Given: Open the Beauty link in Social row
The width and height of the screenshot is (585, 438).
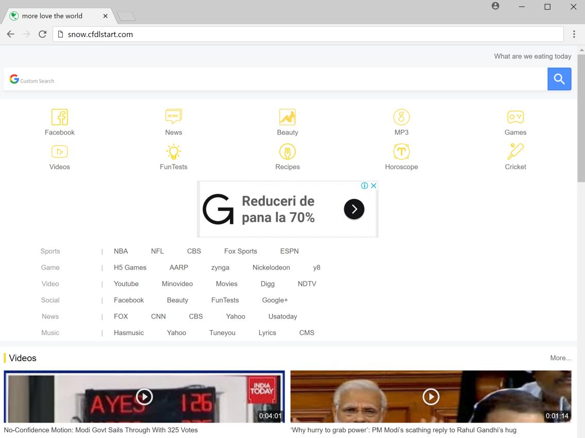Looking at the screenshot, I should [178, 300].
